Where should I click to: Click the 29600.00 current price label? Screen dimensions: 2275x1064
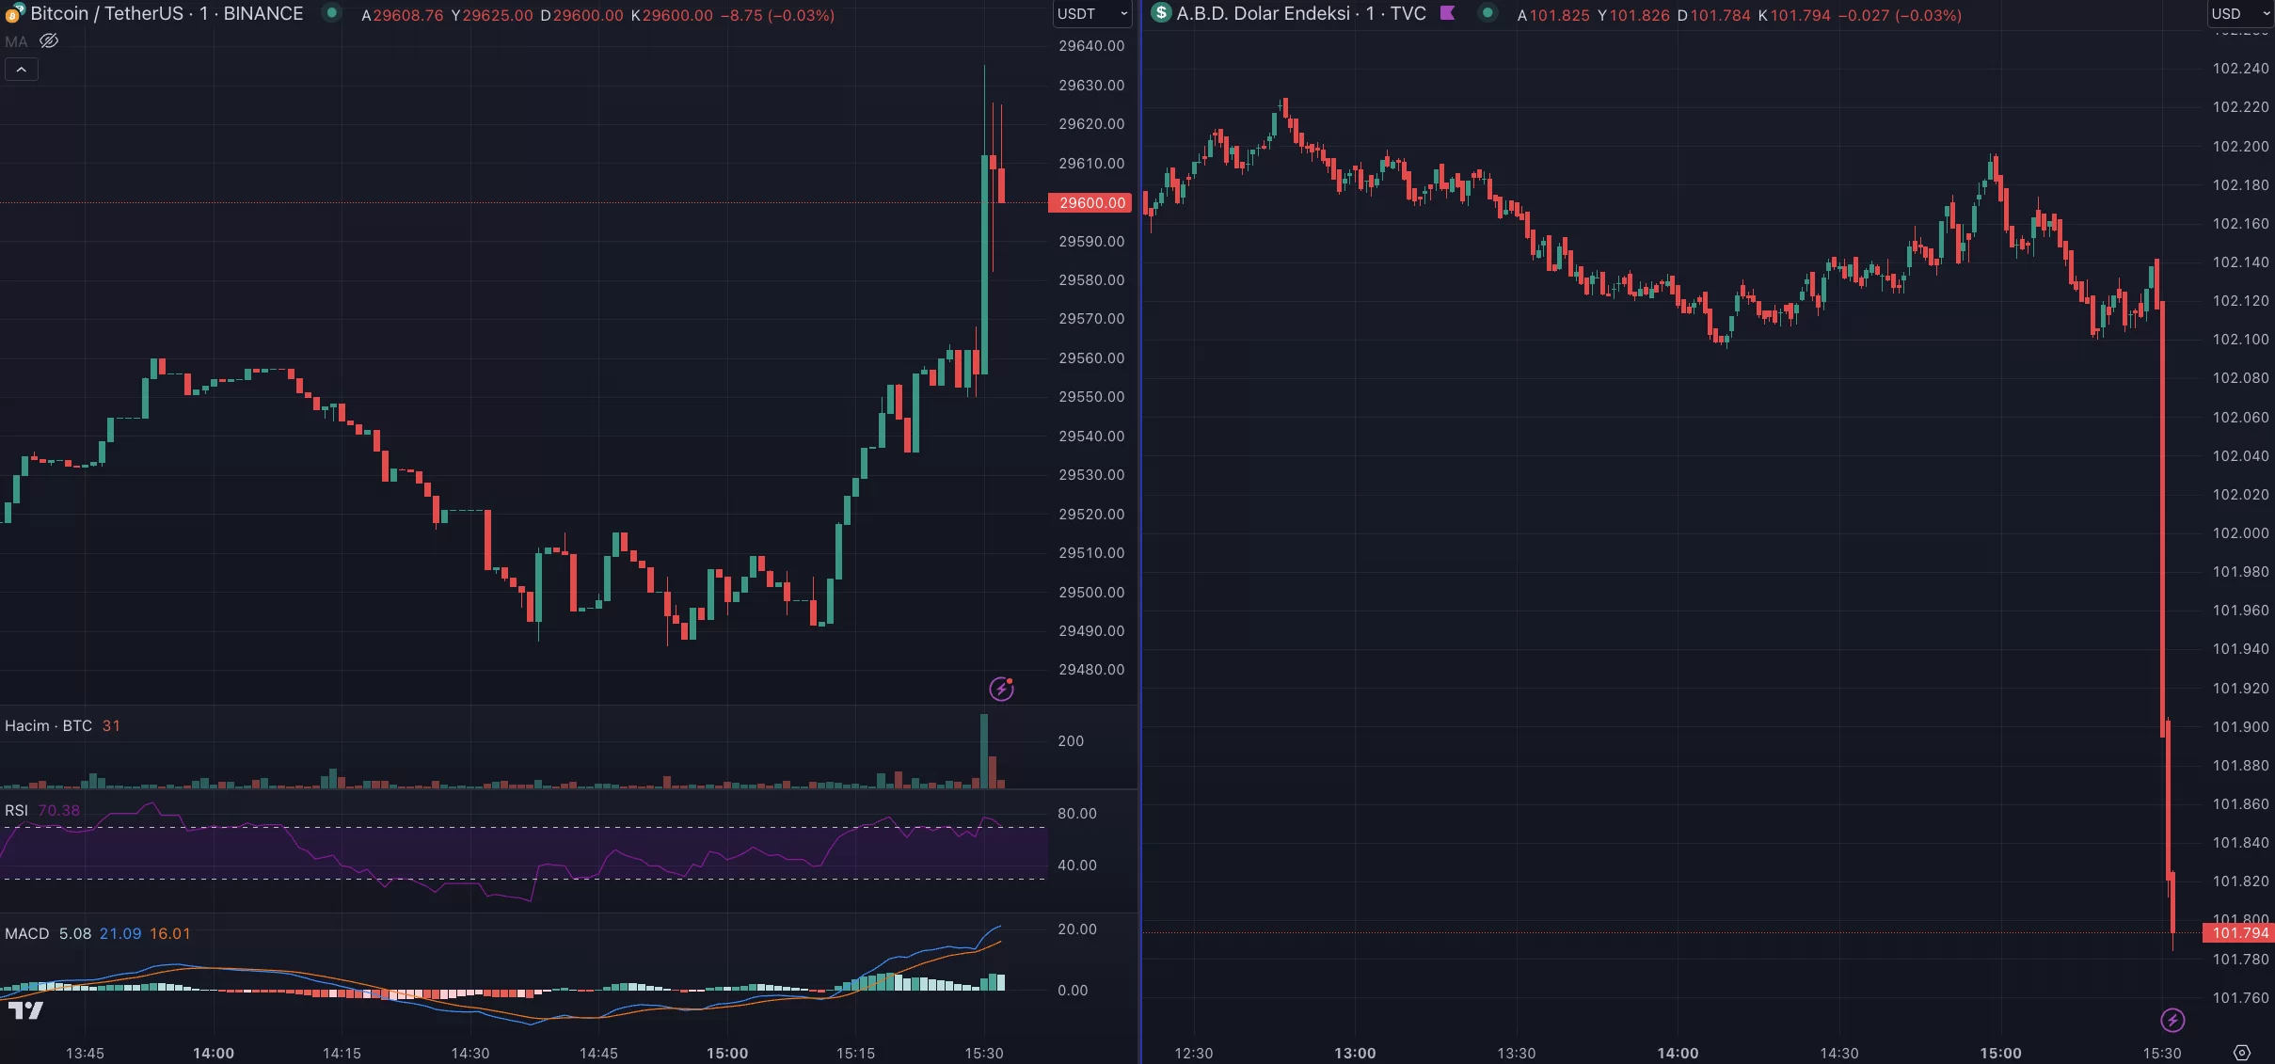pyautogui.click(x=1090, y=203)
